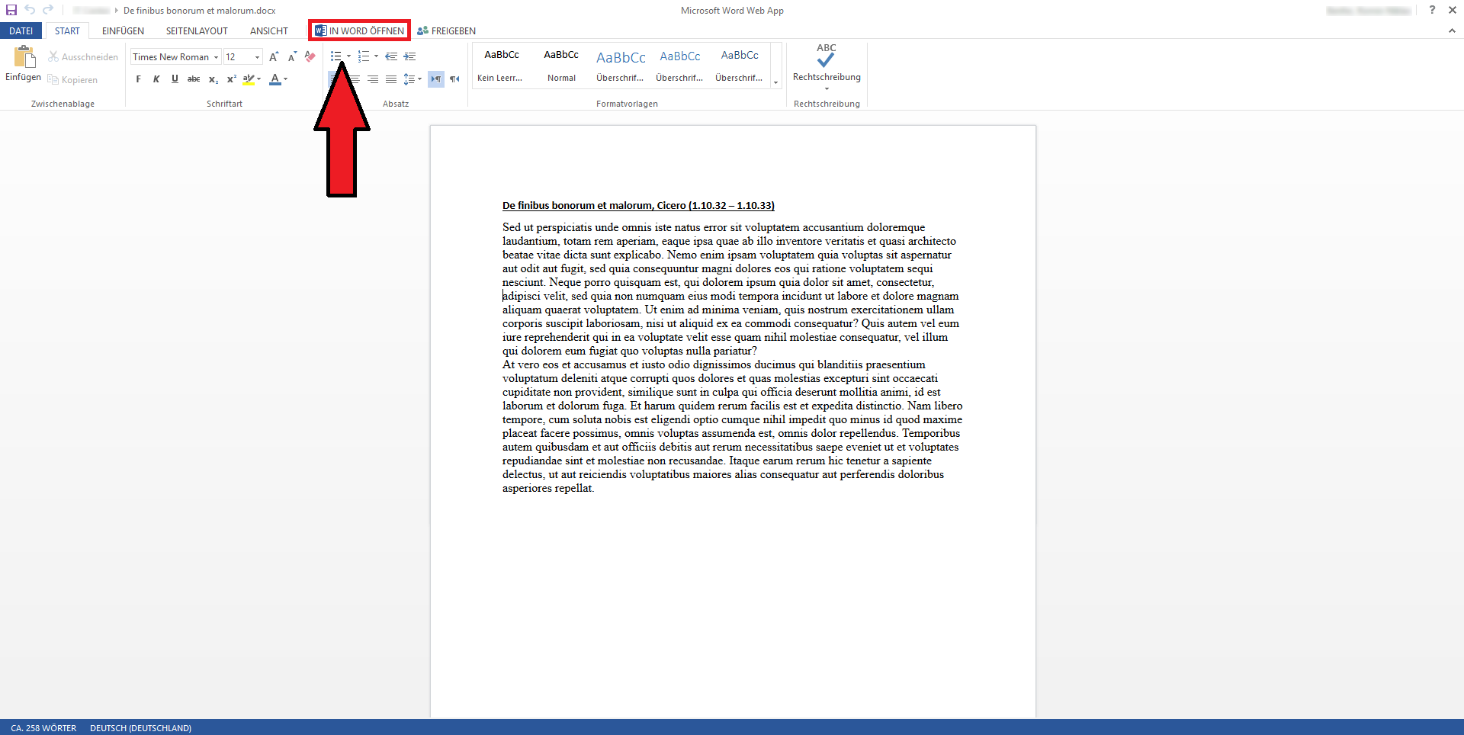Toggle italic (K) formatting

pyautogui.click(x=156, y=79)
